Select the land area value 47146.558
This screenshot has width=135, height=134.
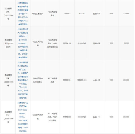[67, 117]
